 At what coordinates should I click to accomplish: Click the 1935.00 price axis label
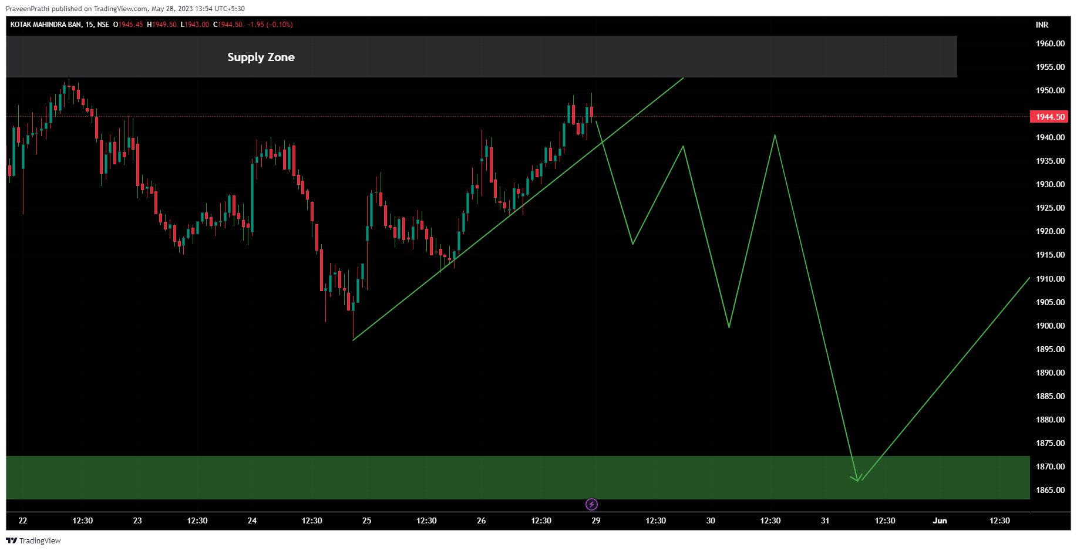pos(1050,161)
